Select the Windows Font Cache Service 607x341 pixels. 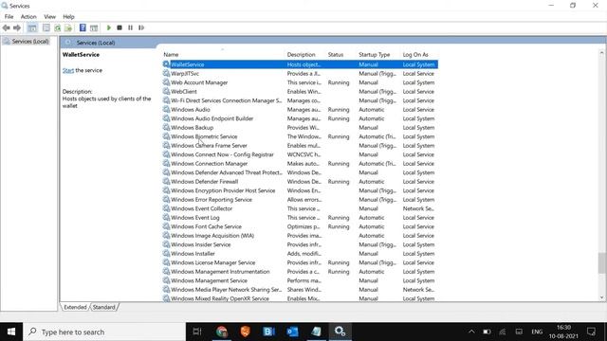tap(300, 226)
